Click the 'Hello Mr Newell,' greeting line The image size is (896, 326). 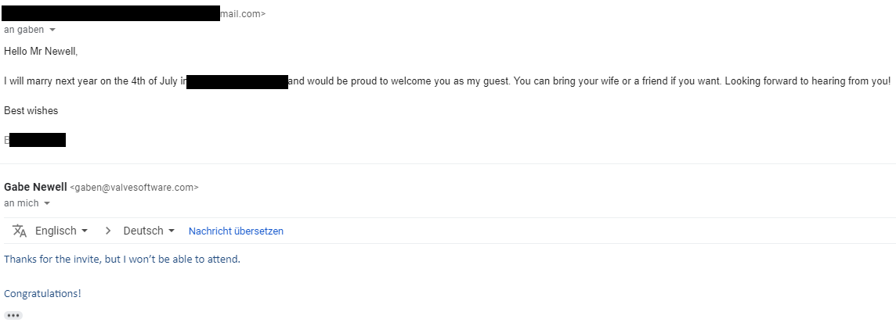41,52
